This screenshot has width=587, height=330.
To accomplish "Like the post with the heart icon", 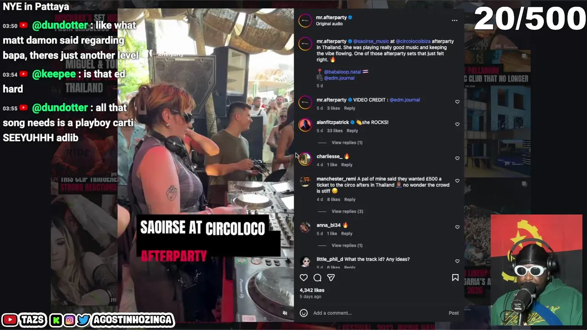I will pyautogui.click(x=304, y=277).
